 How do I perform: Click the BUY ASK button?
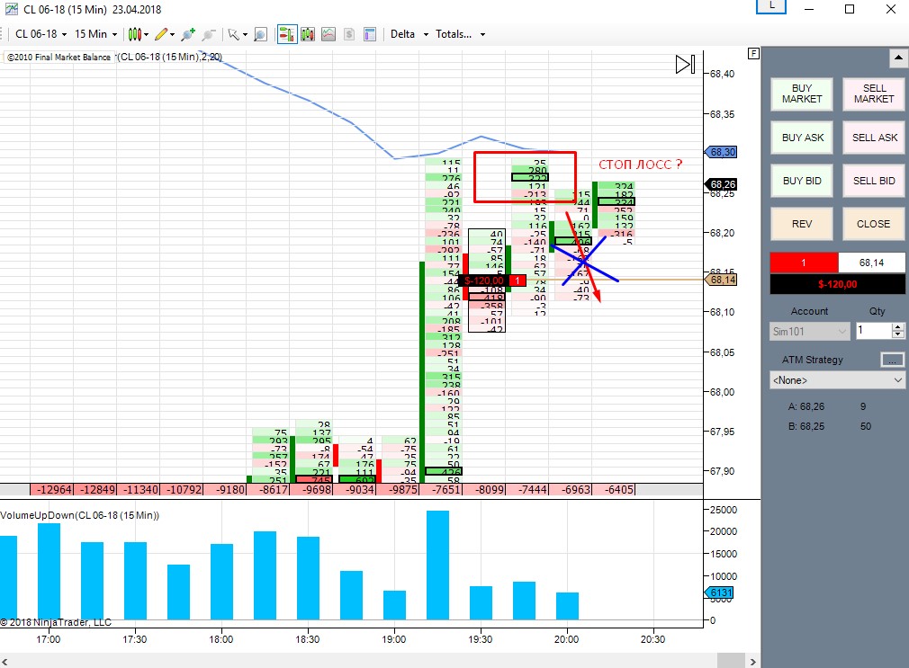point(802,138)
